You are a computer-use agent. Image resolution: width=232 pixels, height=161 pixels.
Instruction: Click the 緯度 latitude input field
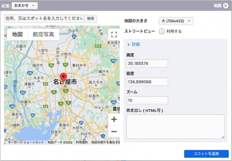coord(147,63)
